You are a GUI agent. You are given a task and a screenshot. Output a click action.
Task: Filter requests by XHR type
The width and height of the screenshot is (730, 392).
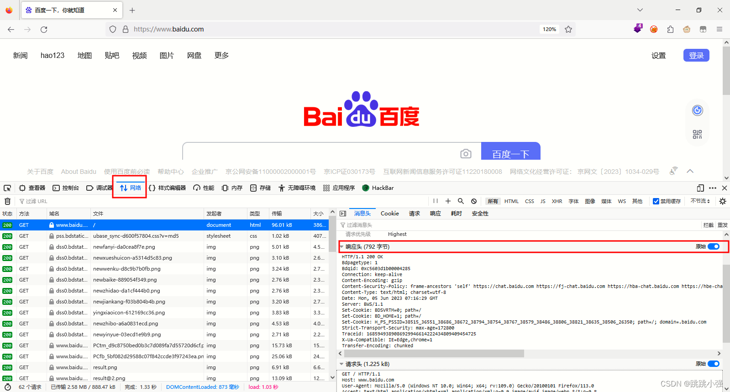pyautogui.click(x=557, y=201)
